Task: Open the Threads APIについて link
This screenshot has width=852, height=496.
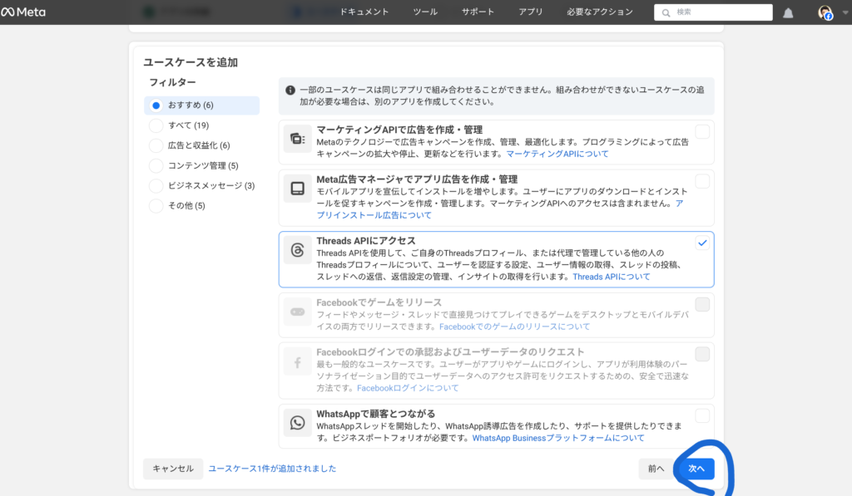Action: (612, 277)
